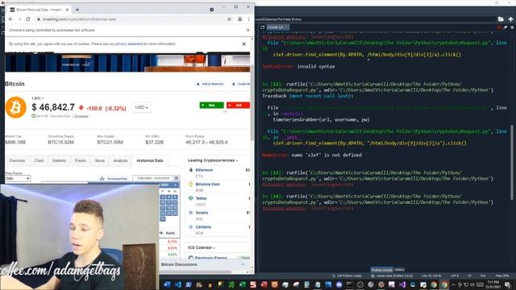Reload the investing.com page in Chrome

pyautogui.click(x=28, y=19)
